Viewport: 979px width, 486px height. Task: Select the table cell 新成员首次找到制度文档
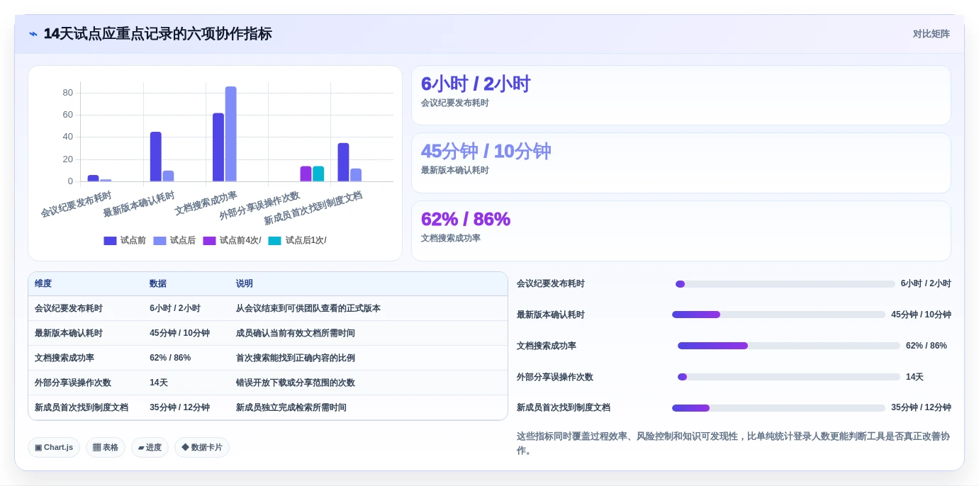coord(82,407)
